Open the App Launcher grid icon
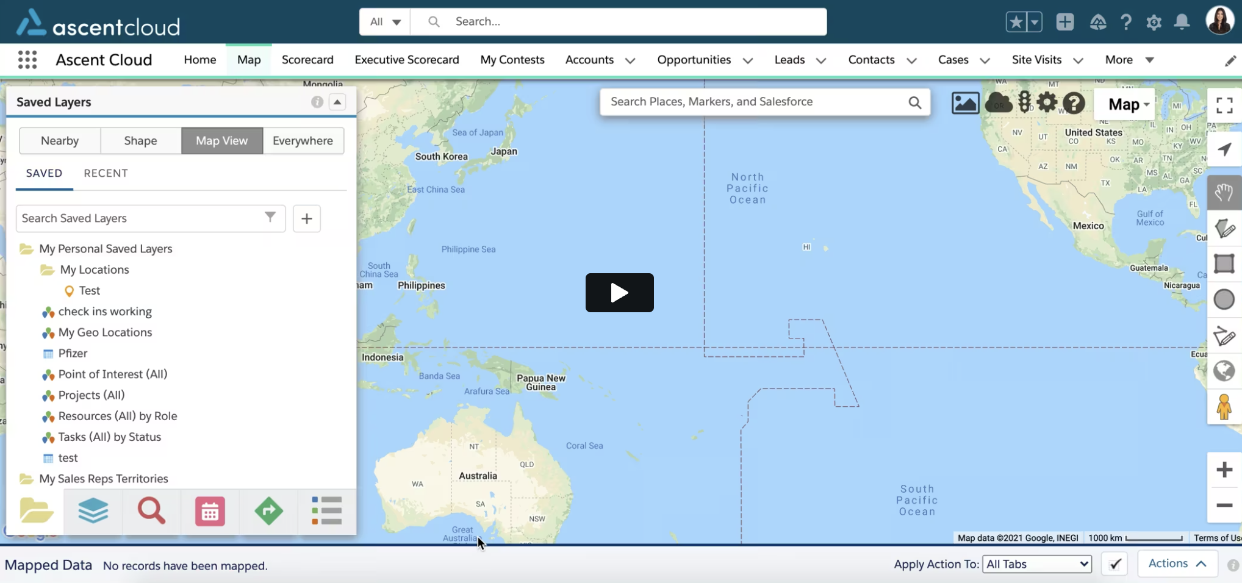 27,60
